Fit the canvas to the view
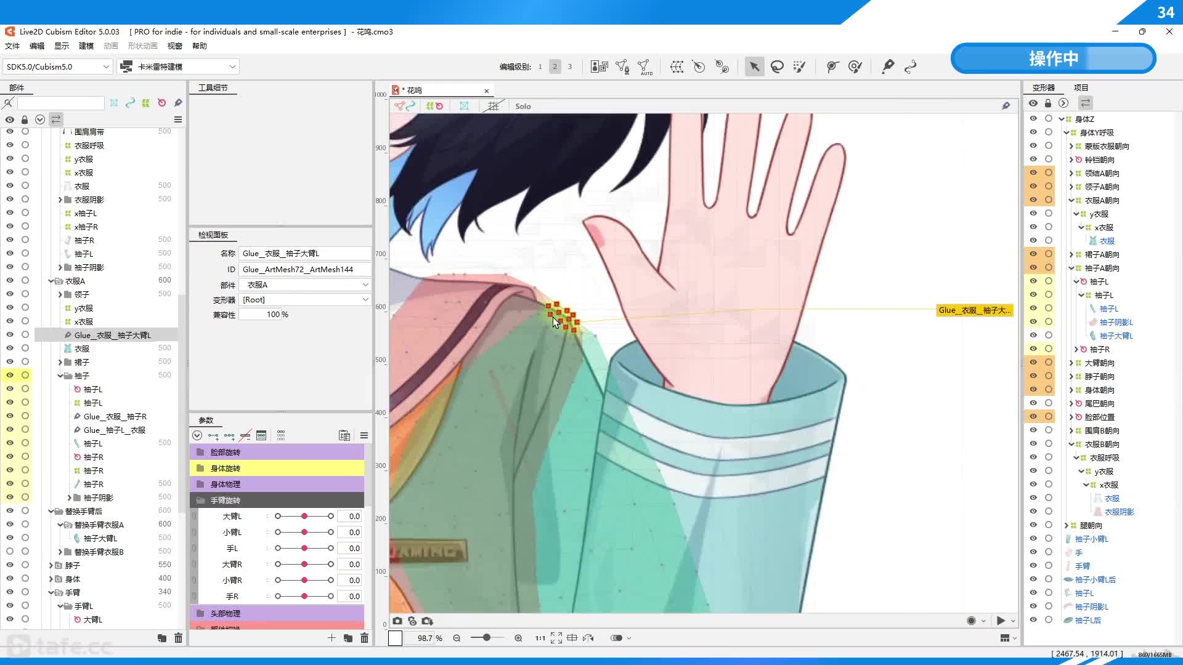 point(556,638)
